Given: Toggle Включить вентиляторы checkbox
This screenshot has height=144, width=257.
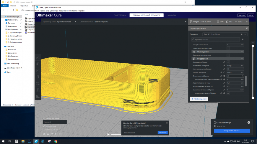Looking at the screenshot, I should [228, 55].
